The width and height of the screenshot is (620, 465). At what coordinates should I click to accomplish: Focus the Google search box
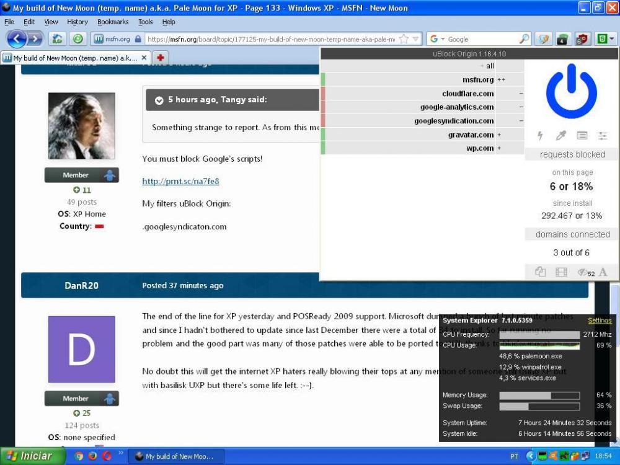(x=482, y=38)
